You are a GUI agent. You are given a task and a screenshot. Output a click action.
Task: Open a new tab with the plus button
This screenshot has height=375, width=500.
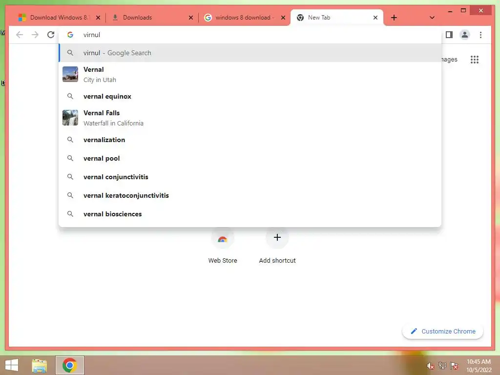[394, 18]
